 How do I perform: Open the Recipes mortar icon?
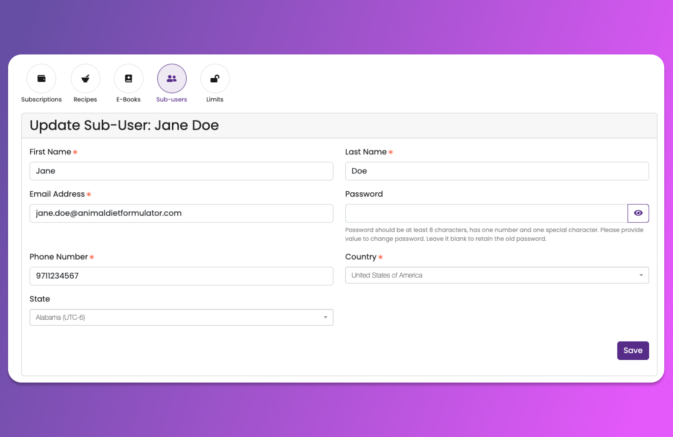[85, 79]
